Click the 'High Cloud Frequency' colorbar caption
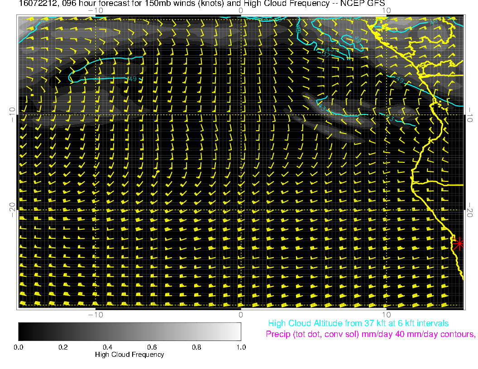 click(129, 355)
